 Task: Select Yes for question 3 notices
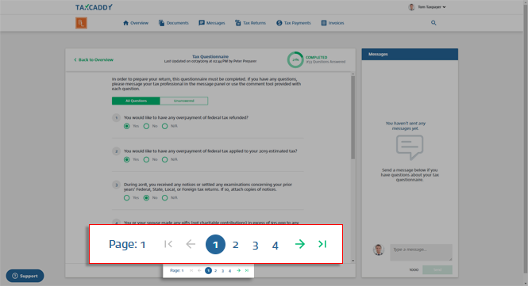126,198
